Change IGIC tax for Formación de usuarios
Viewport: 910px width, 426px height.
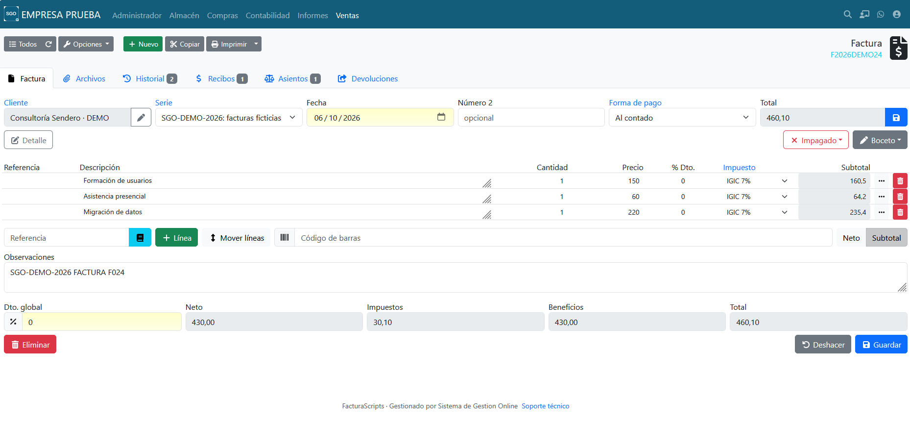(757, 181)
